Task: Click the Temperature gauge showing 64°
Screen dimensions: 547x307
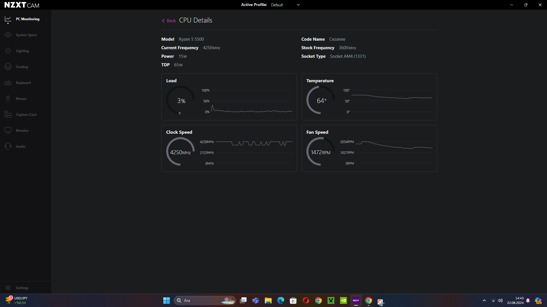Action: click(x=321, y=100)
